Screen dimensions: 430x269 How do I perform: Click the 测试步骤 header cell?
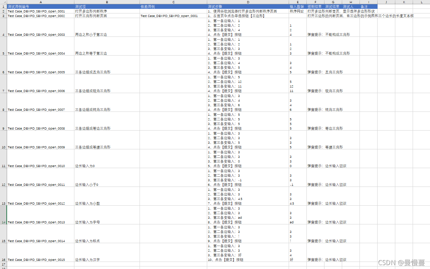pyautogui.click(x=248, y=7)
